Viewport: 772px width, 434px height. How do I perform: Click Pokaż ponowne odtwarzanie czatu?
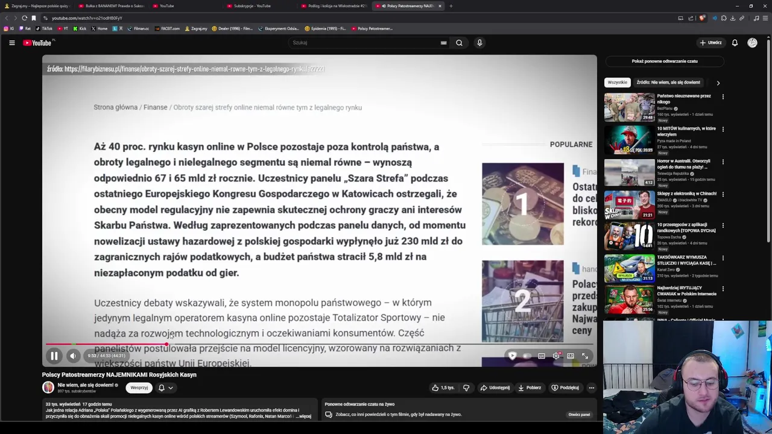point(665,61)
